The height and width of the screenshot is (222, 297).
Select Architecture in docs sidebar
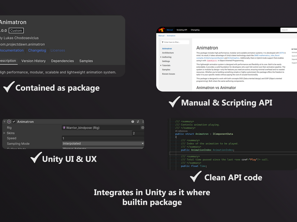(x=168, y=53)
